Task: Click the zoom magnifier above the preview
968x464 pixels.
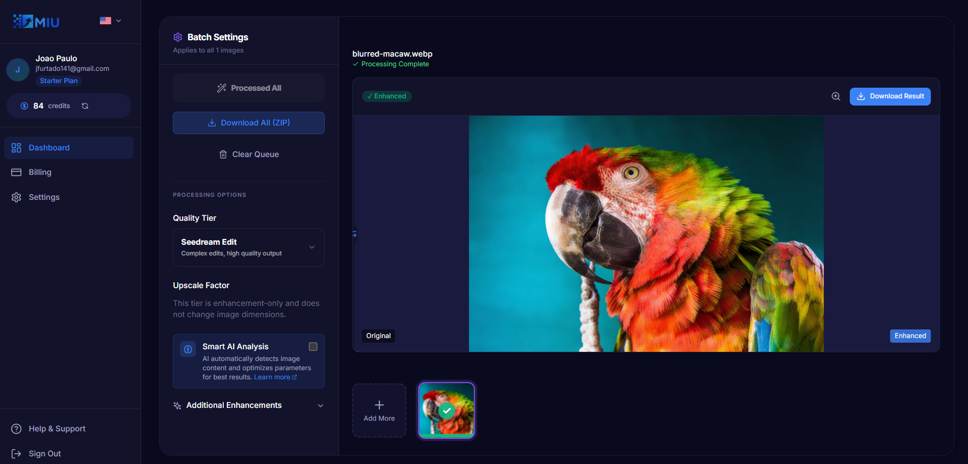Action: pyautogui.click(x=835, y=96)
